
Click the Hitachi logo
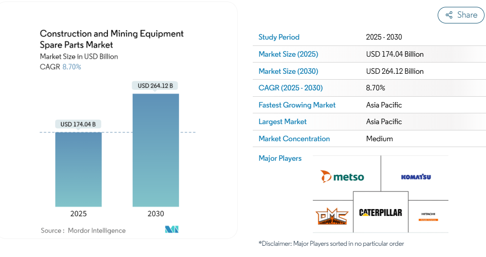(428, 216)
